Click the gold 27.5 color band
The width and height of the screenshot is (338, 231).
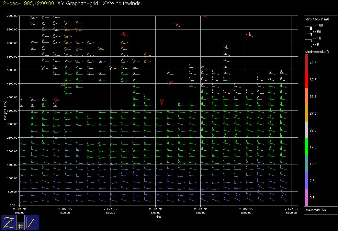click(307, 113)
